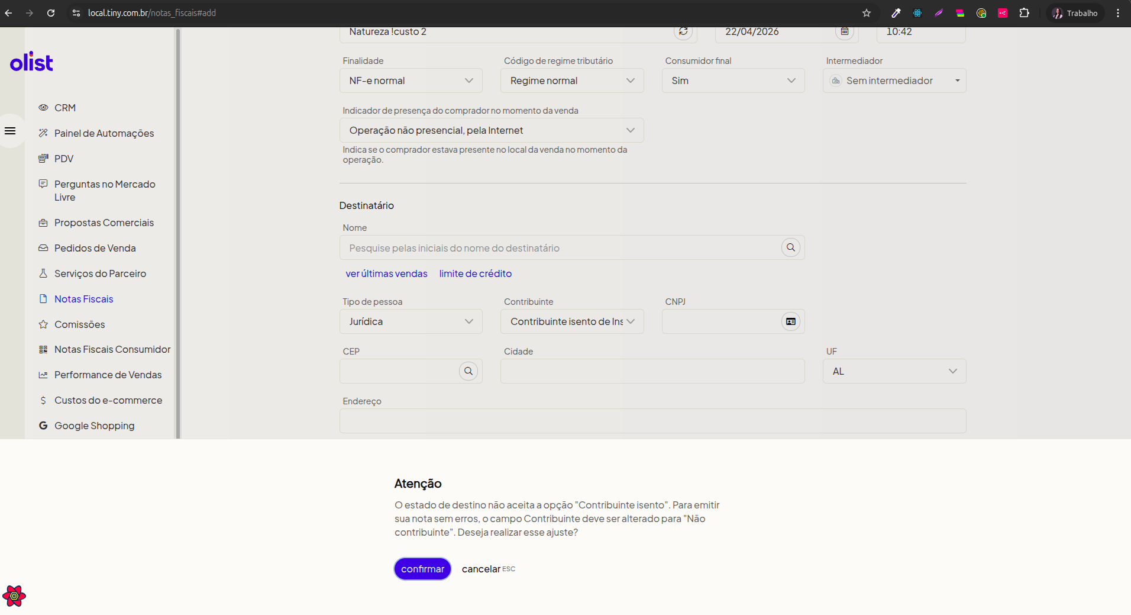Screen dimensions: 1131x615
Task: Click the Cidade input field
Action: (652, 371)
